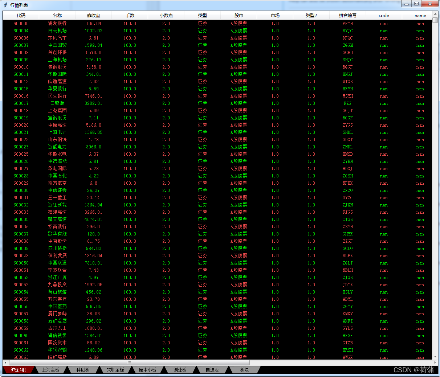The width and height of the screenshot is (440, 377).
Task: Select the 华能国际 stock
Action: [57, 74]
